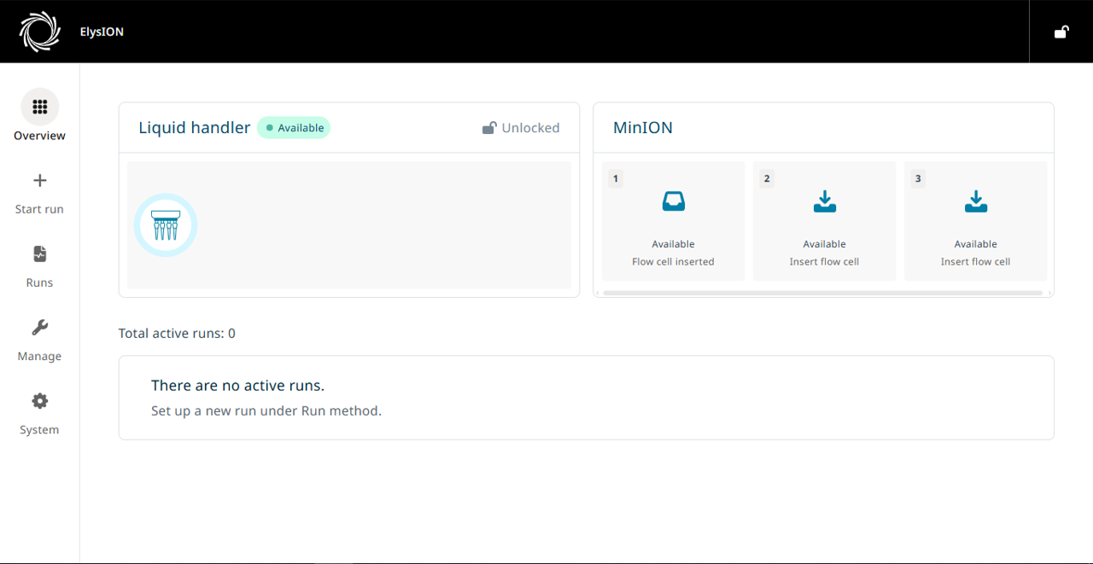
Task: Click the Start run plus icon
Action: click(39, 180)
